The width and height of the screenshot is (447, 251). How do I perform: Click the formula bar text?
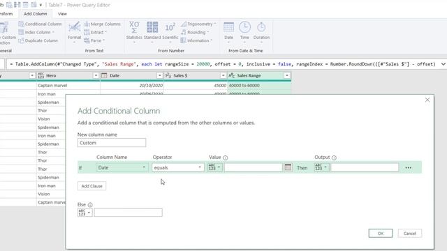tap(222, 64)
